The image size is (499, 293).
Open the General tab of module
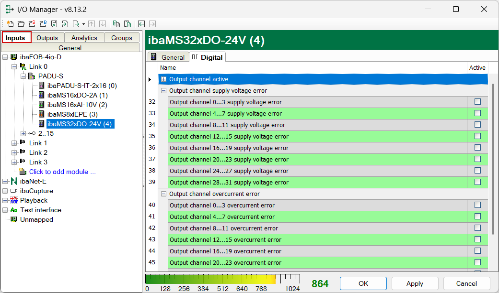pyautogui.click(x=168, y=57)
